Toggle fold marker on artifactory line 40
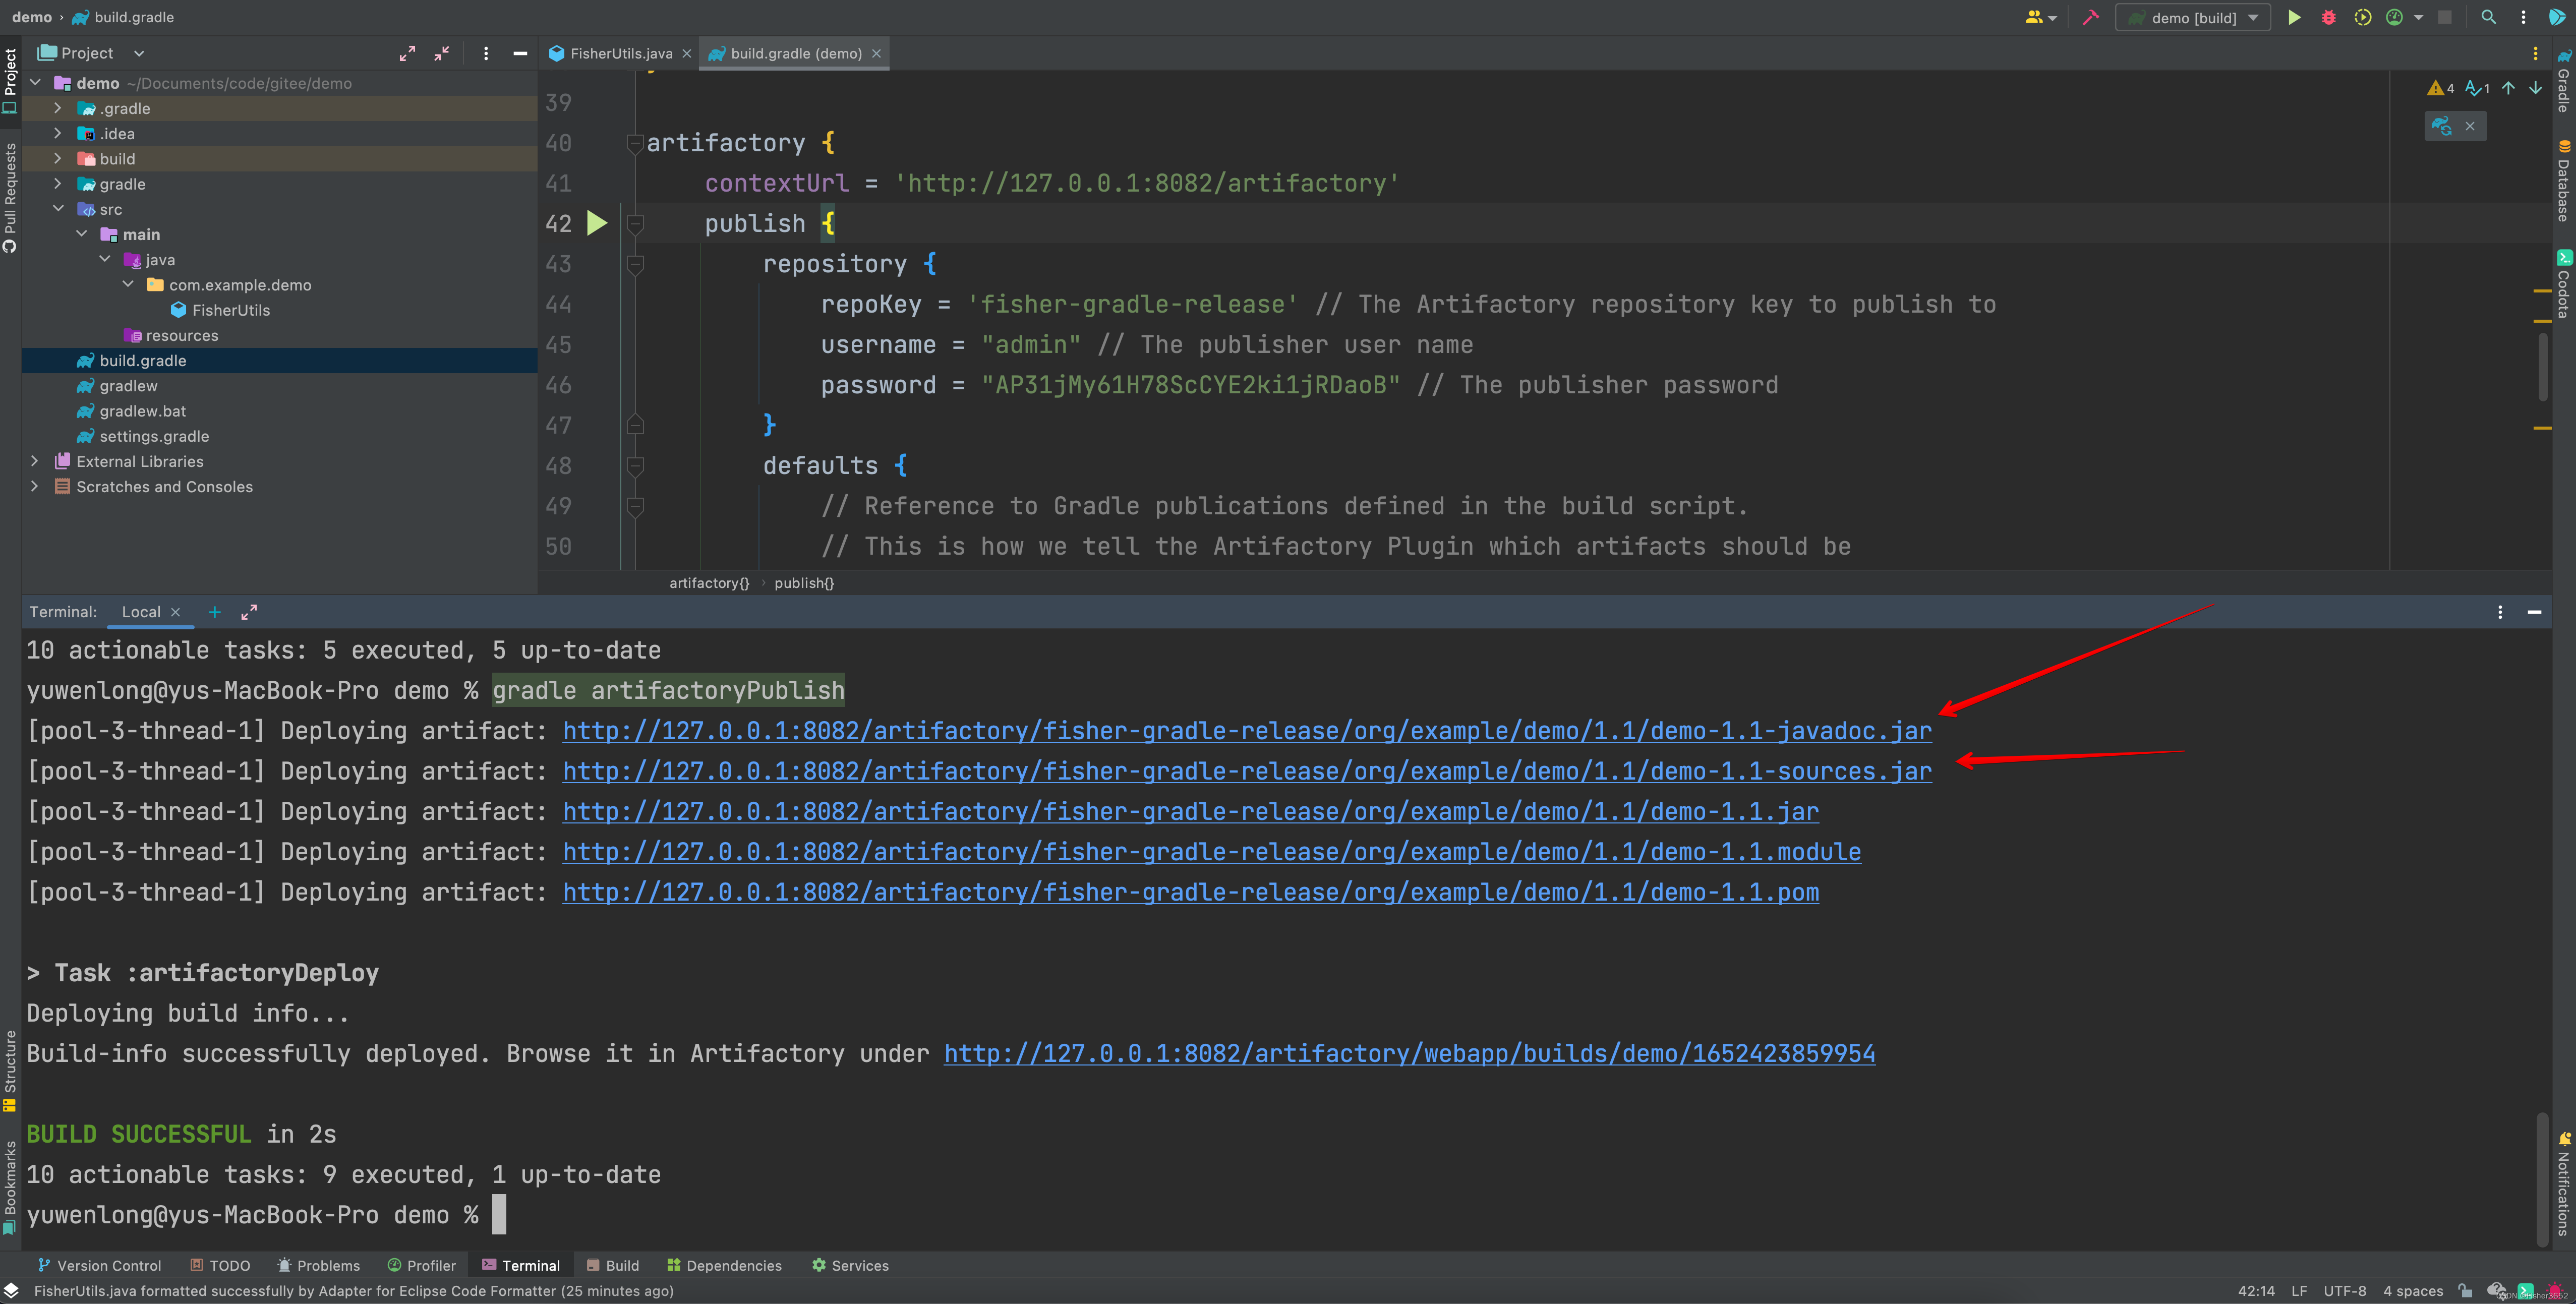Viewport: 2576px width, 1304px height. point(634,144)
